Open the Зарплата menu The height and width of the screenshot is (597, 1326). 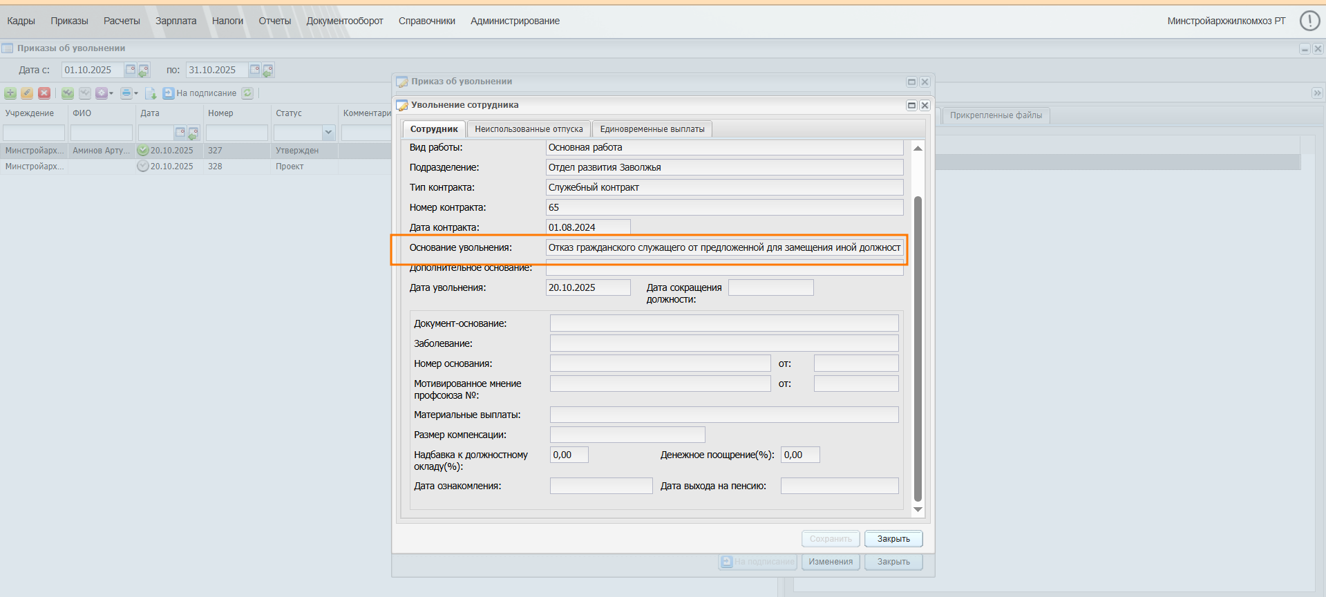(x=176, y=21)
